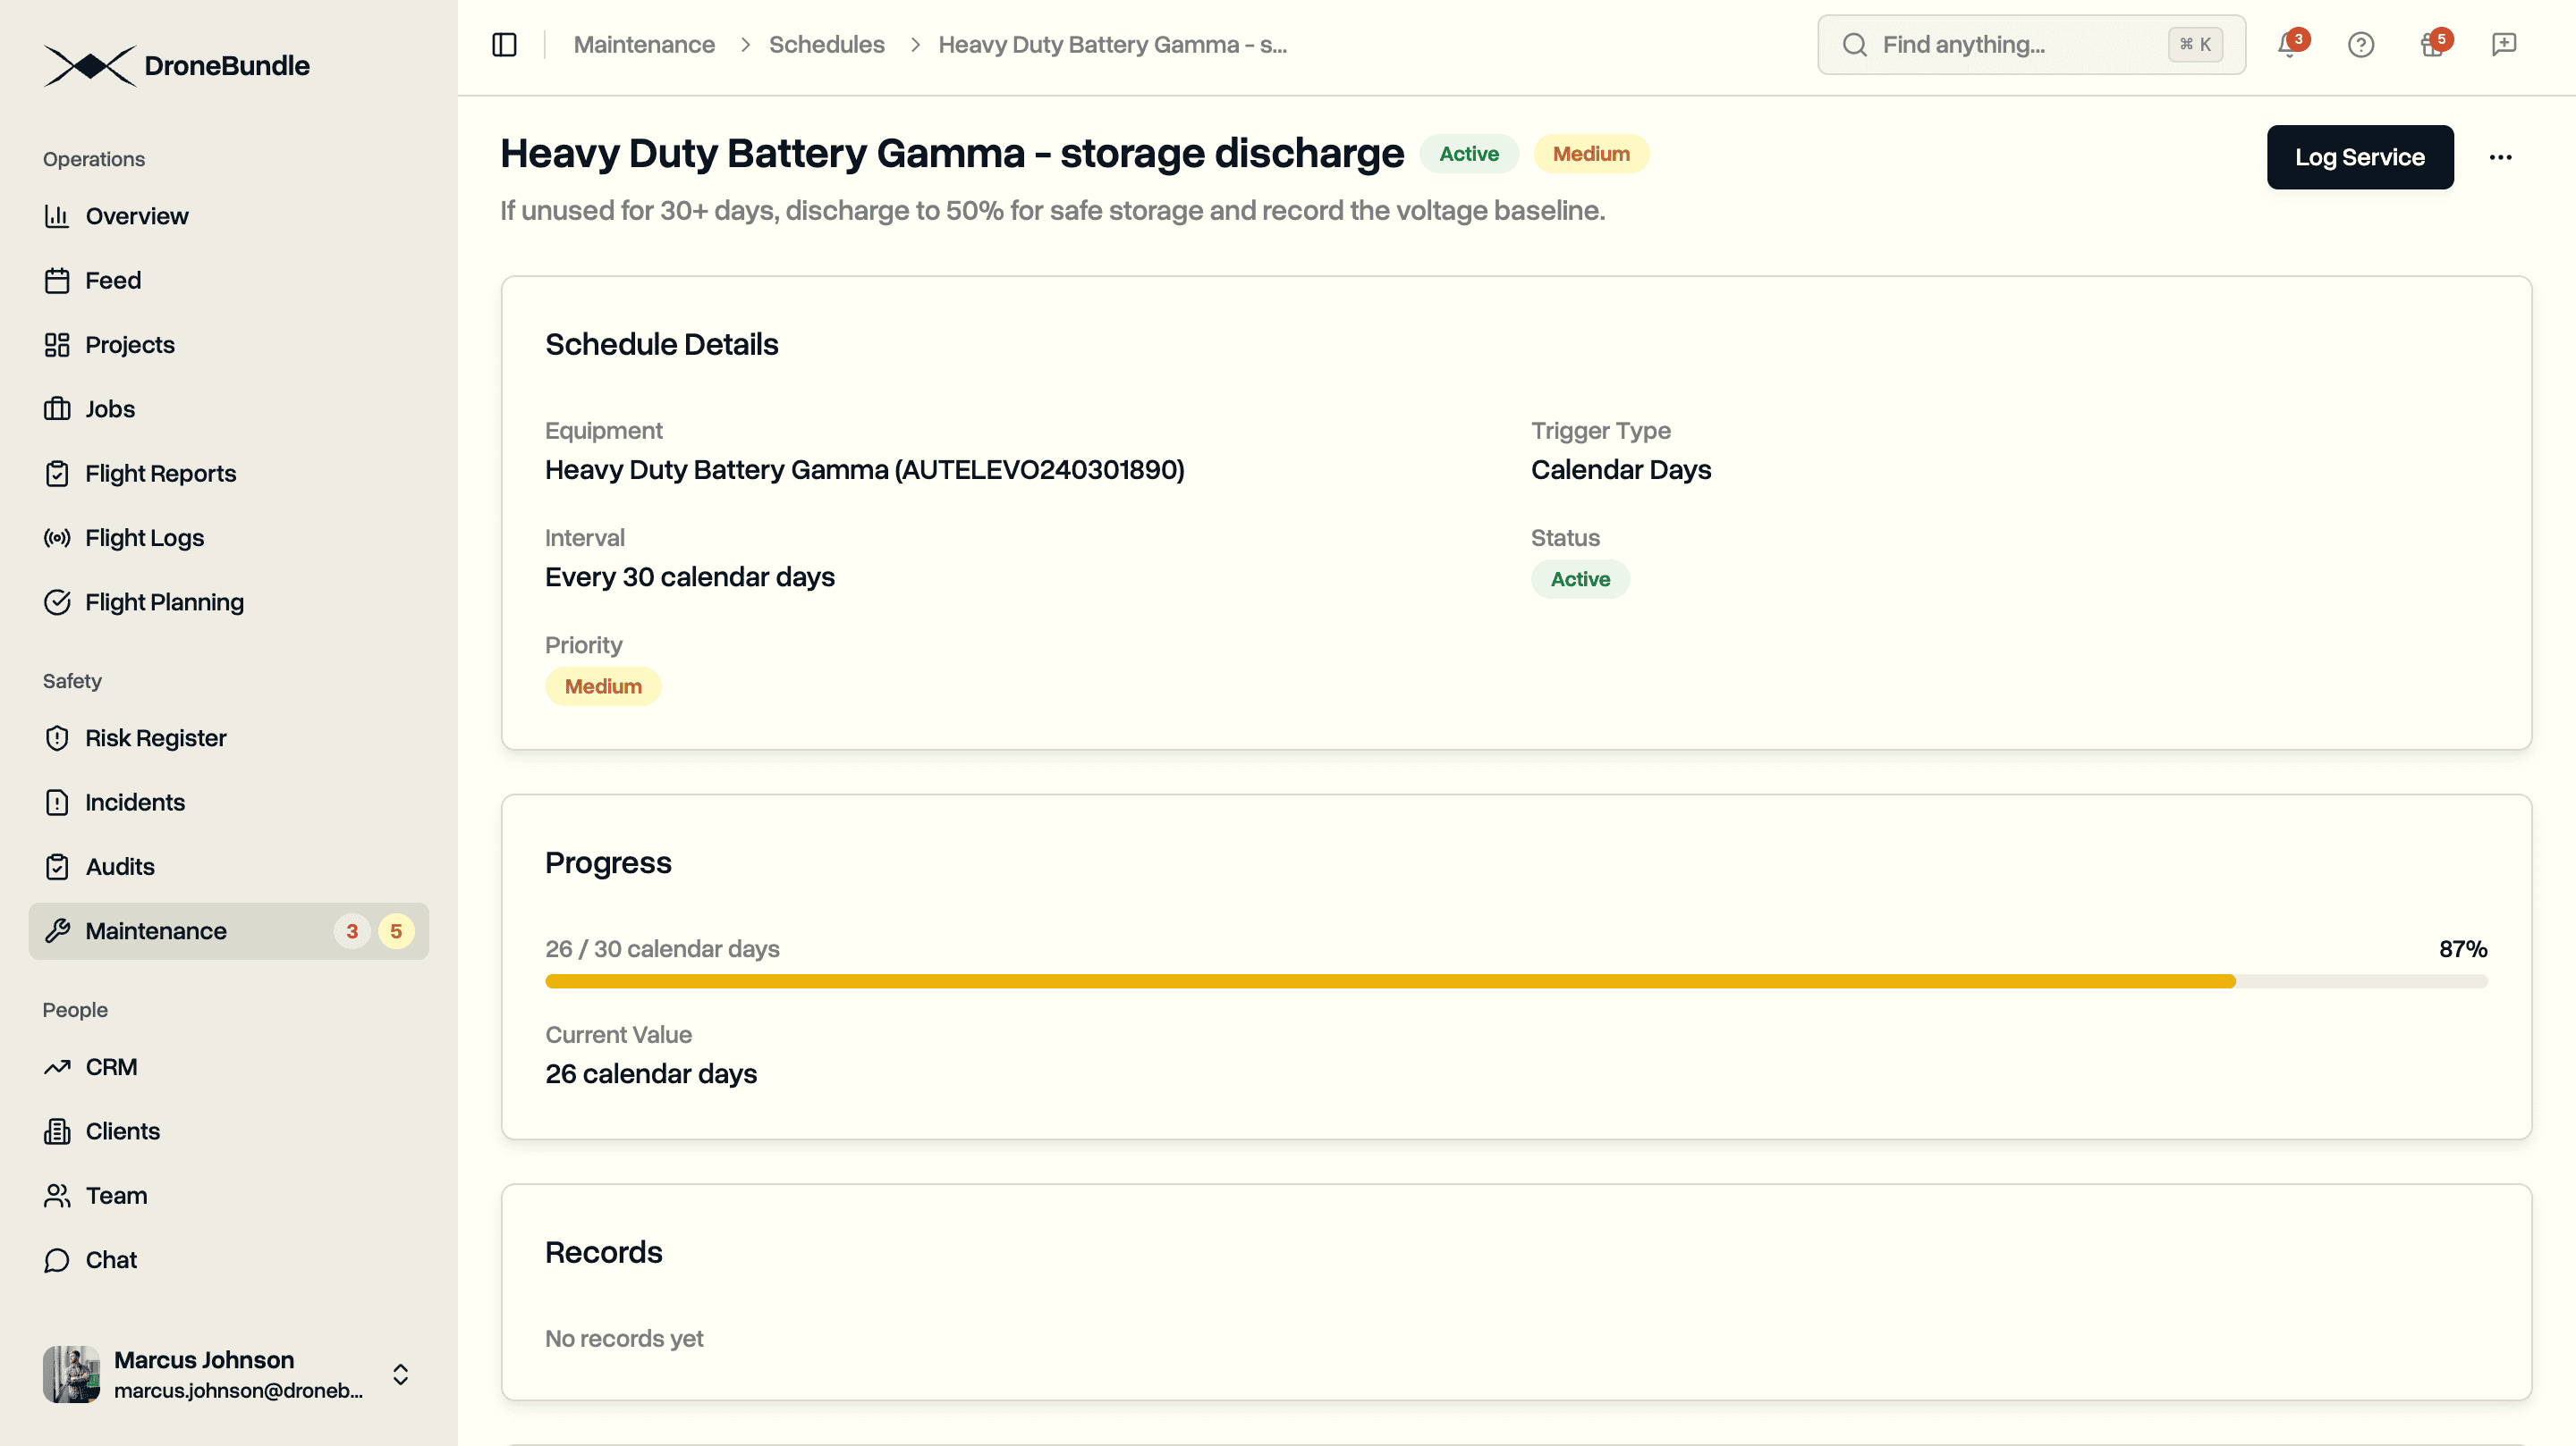Click the equipment name with serial AUTELEVO240301890
2576x1446 pixels.
pos(865,470)
